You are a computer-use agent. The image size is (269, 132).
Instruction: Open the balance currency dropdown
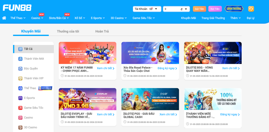pyautogui.click(x=186, y=9)
